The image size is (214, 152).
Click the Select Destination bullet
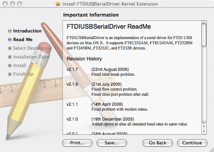(10, 48)
